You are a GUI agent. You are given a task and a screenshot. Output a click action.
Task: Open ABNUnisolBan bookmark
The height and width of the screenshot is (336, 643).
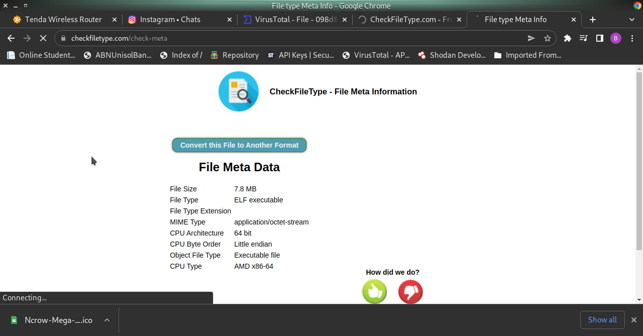coord(118,55)
